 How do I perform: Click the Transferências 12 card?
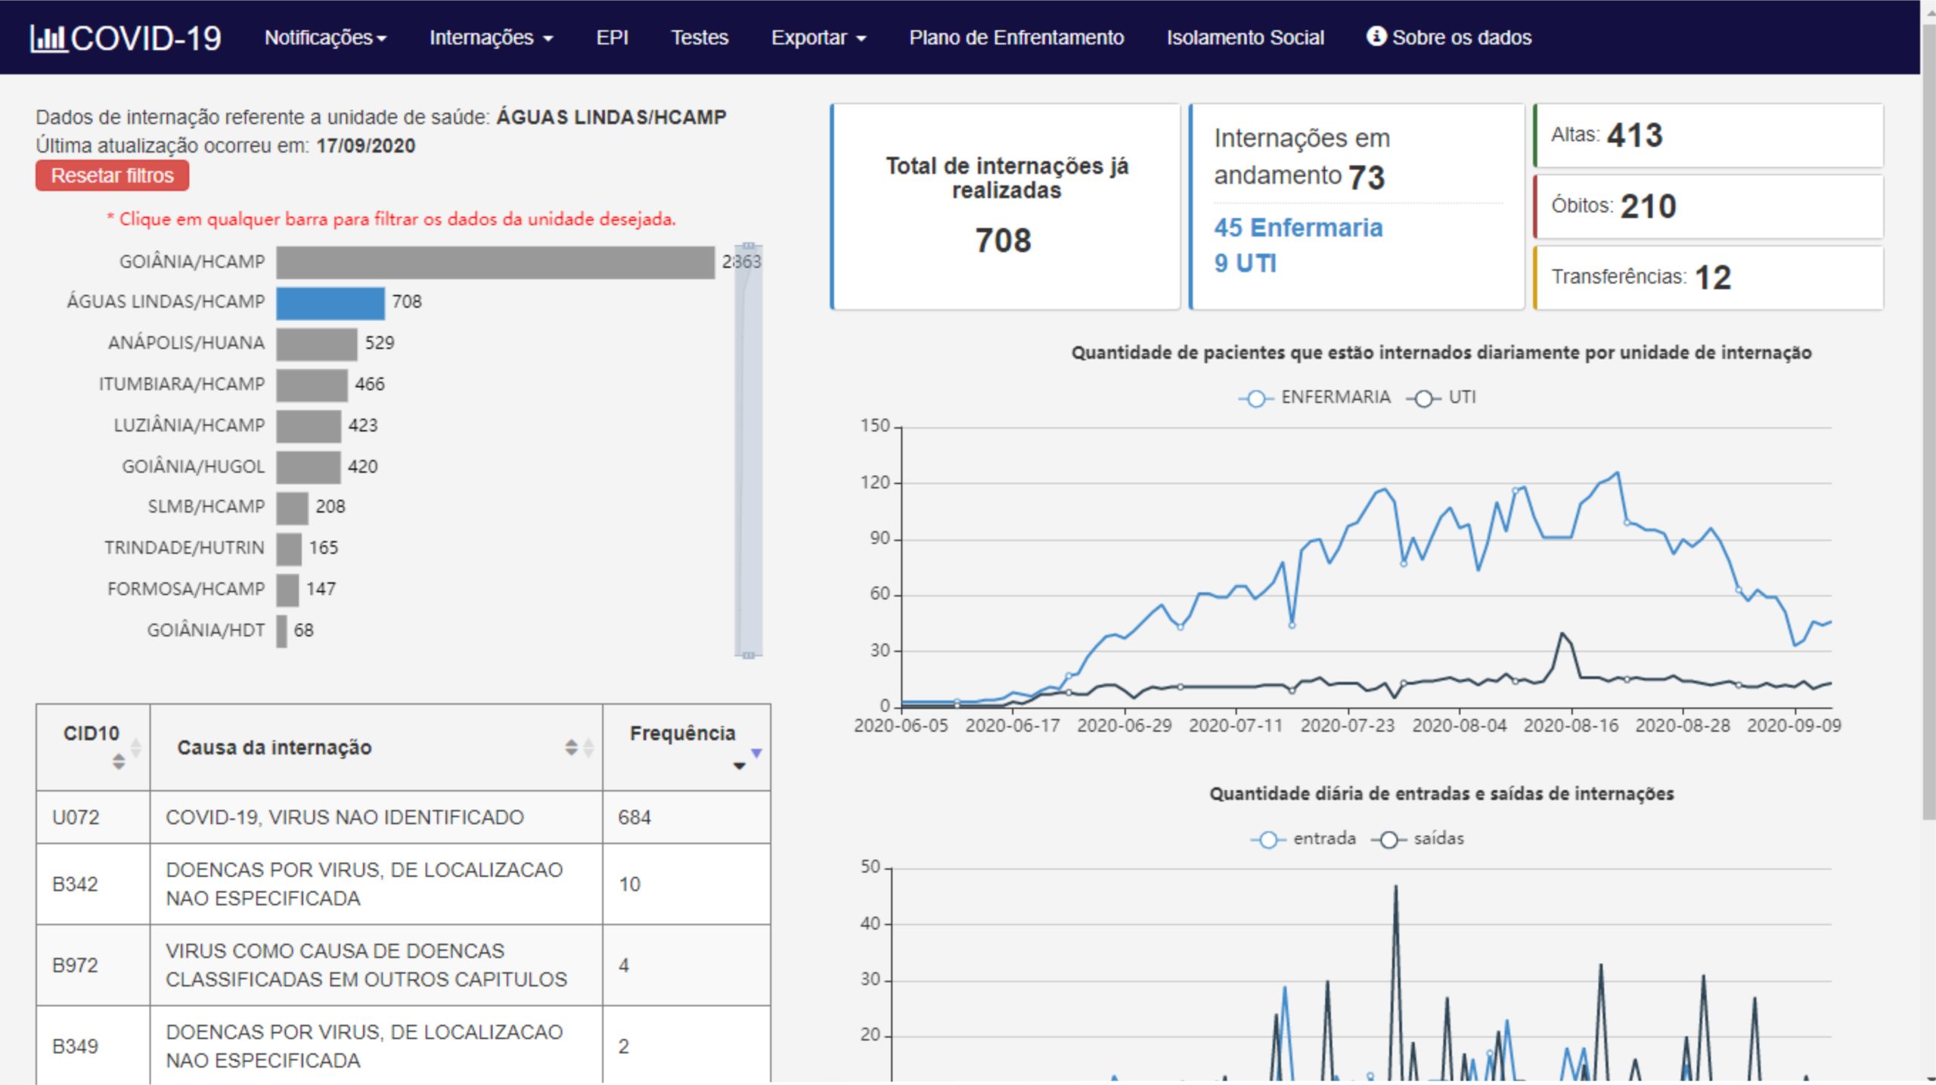point(1708,277)
